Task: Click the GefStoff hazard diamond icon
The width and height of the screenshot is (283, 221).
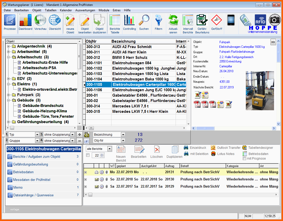Action: 217,20
